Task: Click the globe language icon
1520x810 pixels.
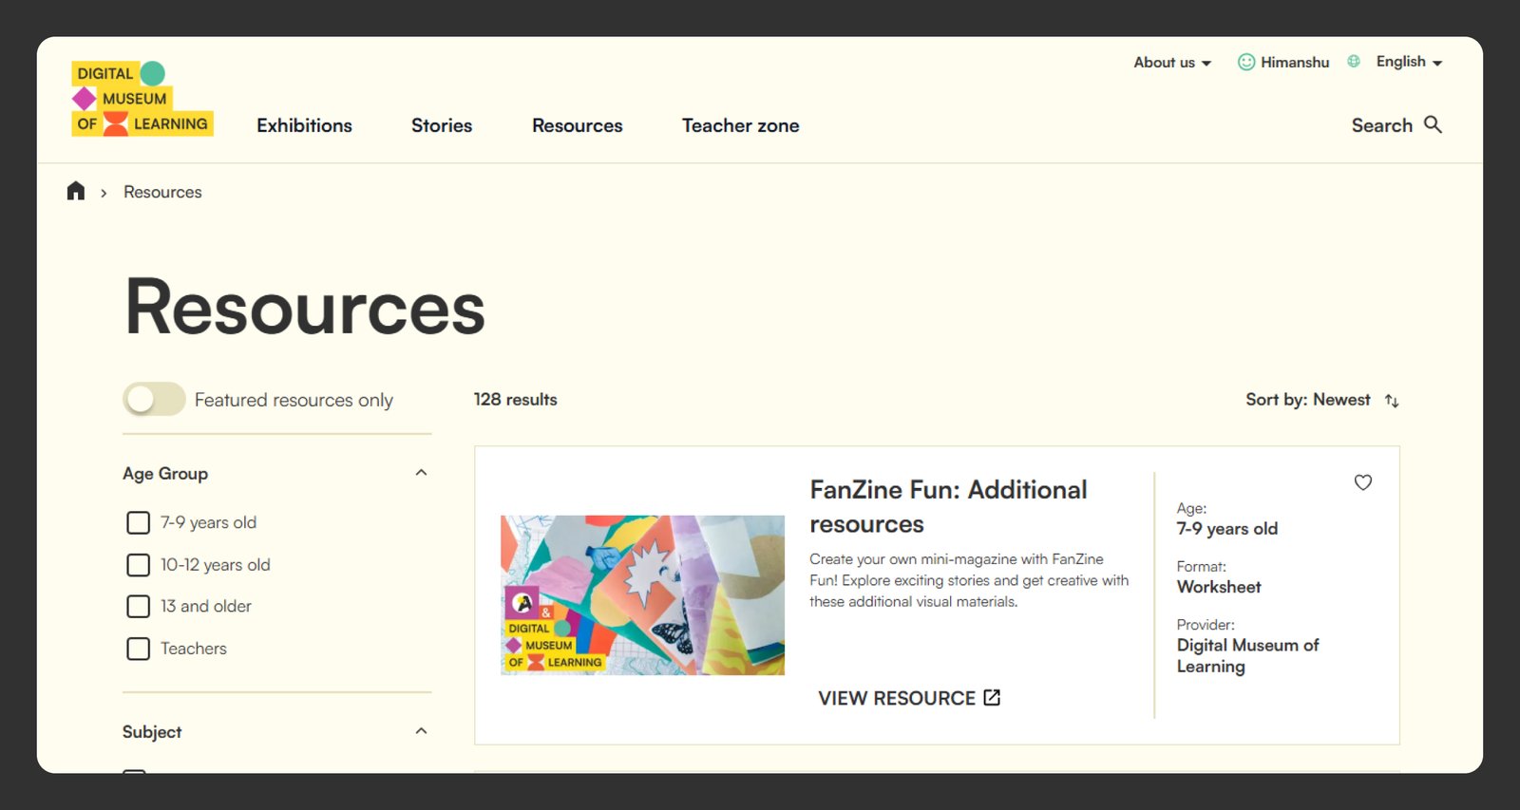Action: tap(1354, 62)
